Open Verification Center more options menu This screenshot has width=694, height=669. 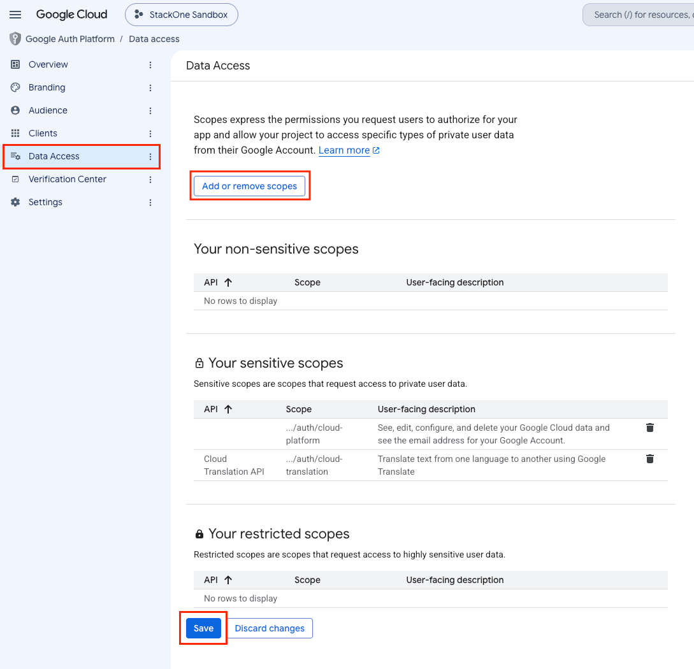click(x=150, y=180)
